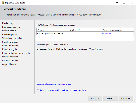Click the '1 Updates (37 MB) online gefunden' text
The image size is (136, 103).
pyautogui.click(x=53, y=45)
